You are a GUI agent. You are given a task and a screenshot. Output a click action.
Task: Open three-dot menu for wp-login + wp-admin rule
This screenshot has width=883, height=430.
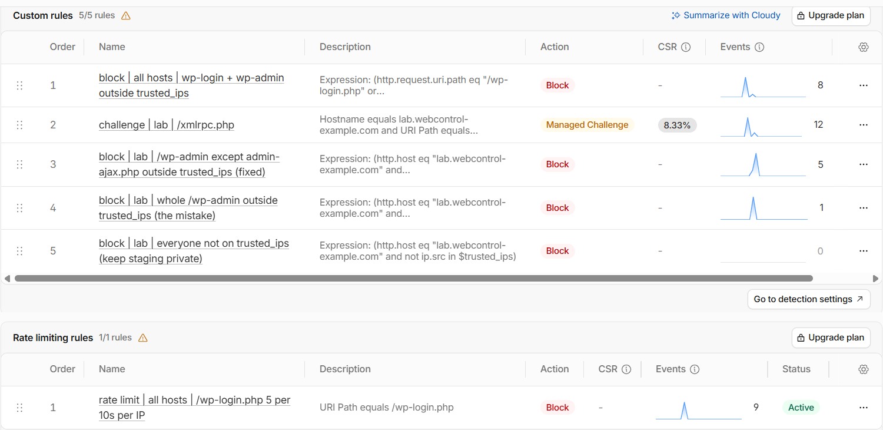point(864,85)
